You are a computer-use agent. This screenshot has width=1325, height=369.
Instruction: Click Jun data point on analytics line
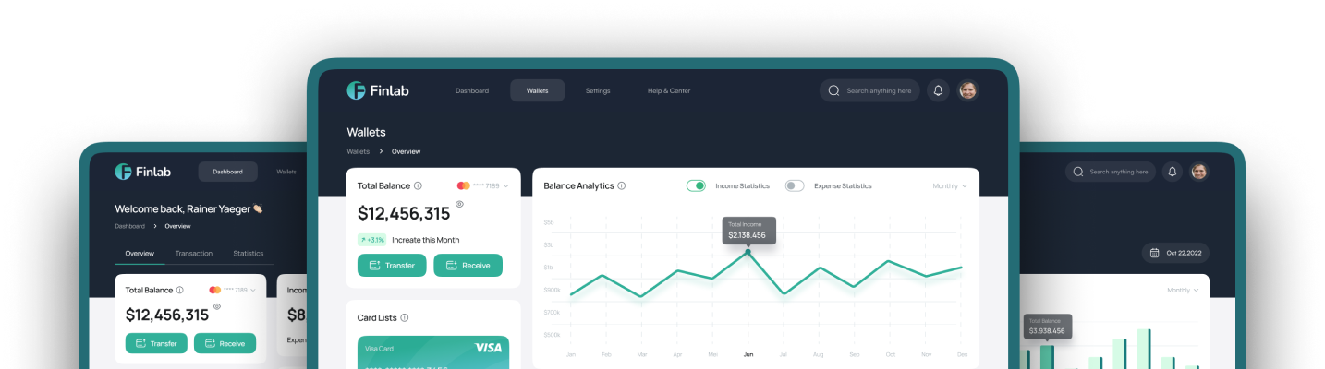tap(748, 251)
